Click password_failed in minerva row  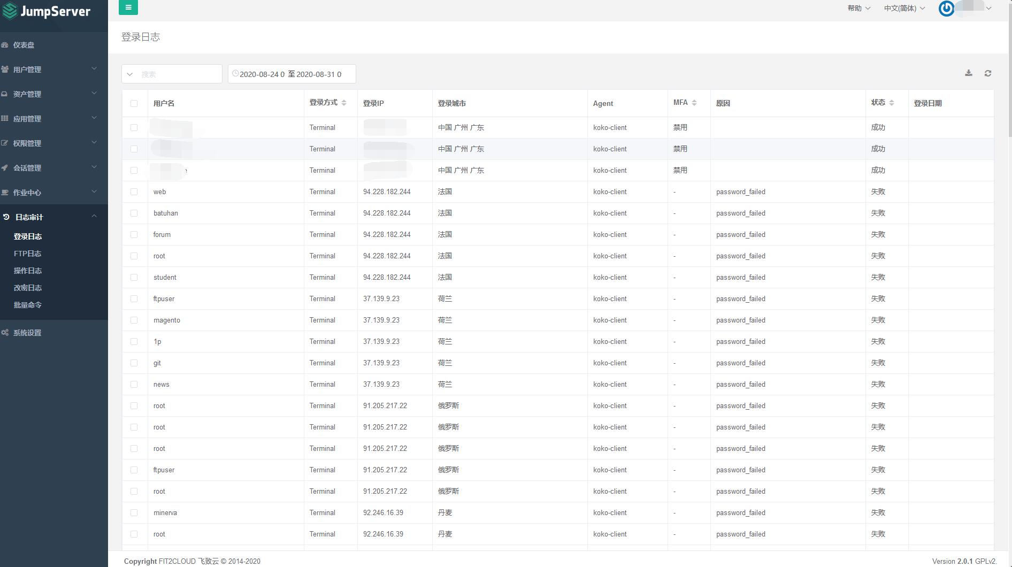point(741,512)
